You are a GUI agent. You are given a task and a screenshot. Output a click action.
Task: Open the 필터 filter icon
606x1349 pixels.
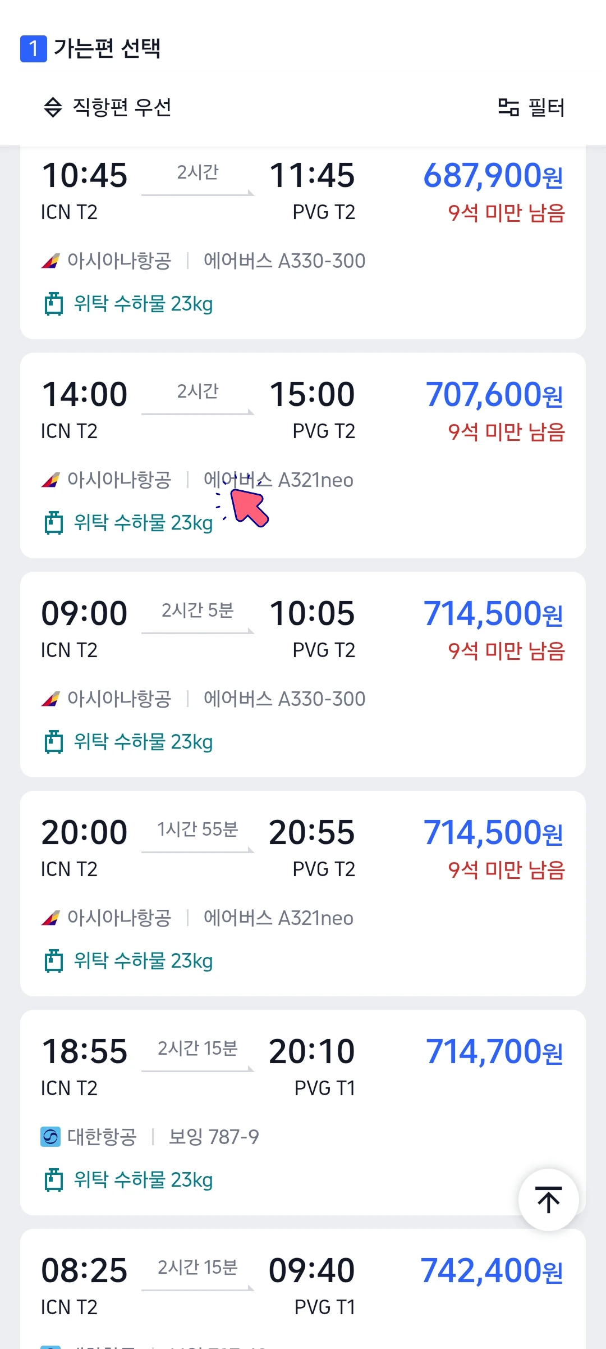[508, 107]
